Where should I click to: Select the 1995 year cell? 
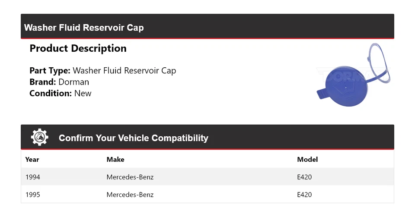click(33, 195)
